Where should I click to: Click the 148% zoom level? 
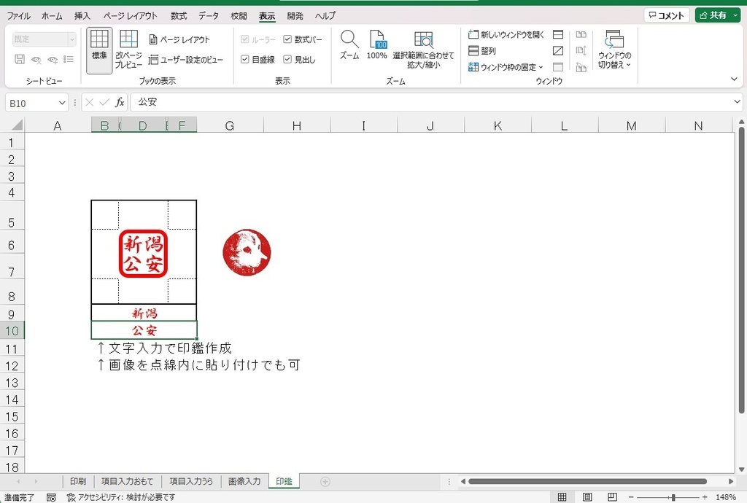726,497
